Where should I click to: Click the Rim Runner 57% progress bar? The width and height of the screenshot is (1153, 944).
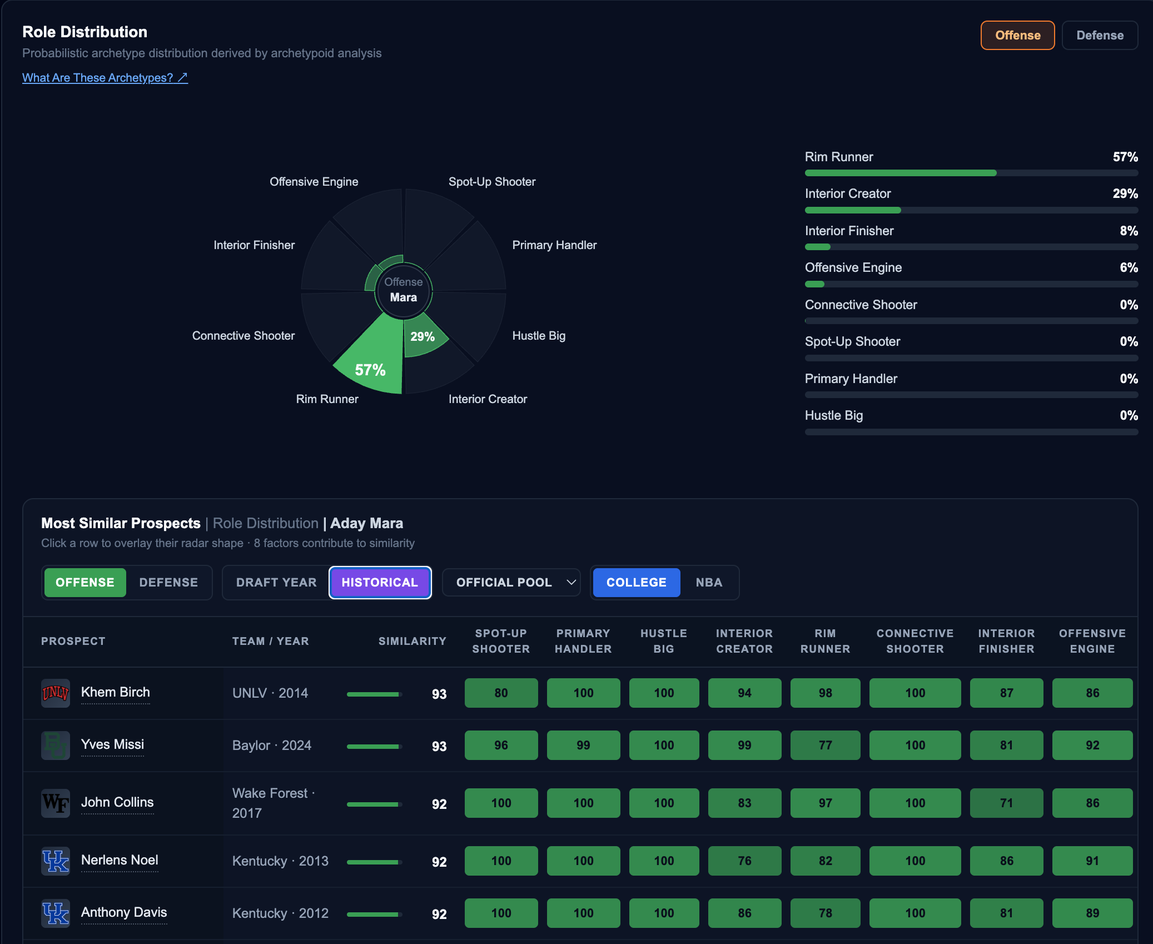(971, 173)
